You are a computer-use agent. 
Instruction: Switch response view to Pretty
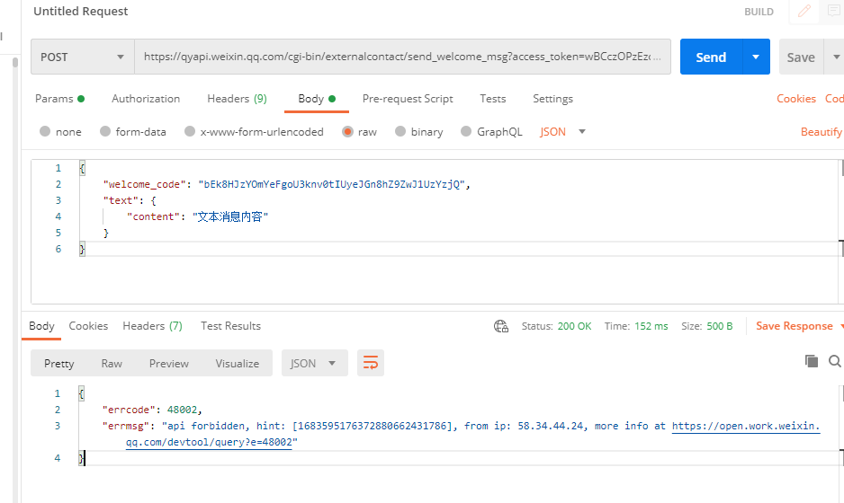[x=58, y=364]
